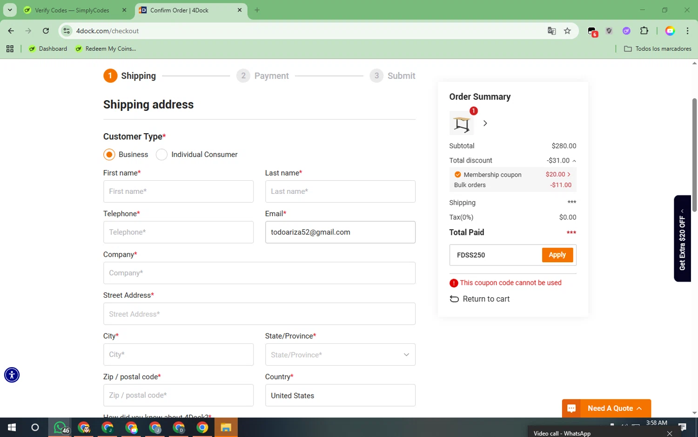This screenshot has height=437, width=698.
Task: Open Membership coupon $20.00 details arrow
Action: (569, 174)
